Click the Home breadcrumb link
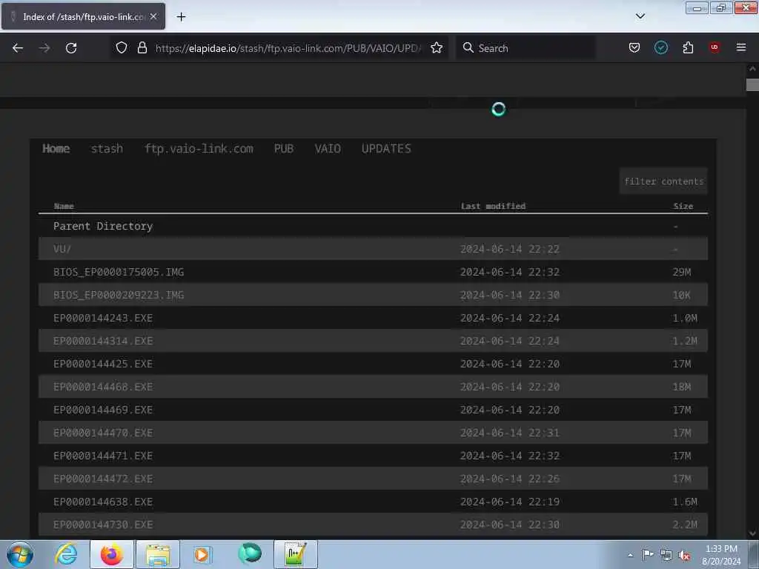759x569 pixels. [x=56, y=148]
